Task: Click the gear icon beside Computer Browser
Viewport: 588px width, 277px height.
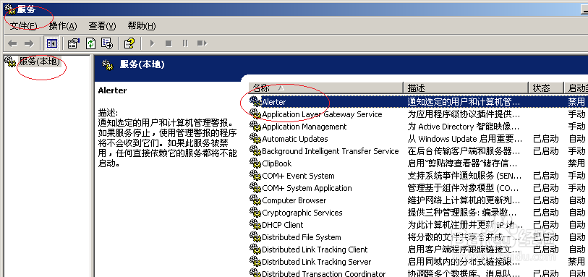Action: pyautogui.click(x=255, y=200)
